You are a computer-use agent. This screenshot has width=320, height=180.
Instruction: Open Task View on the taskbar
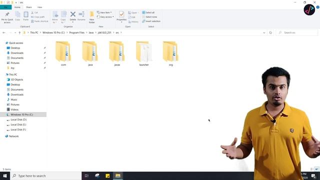[x=86, y=175]
